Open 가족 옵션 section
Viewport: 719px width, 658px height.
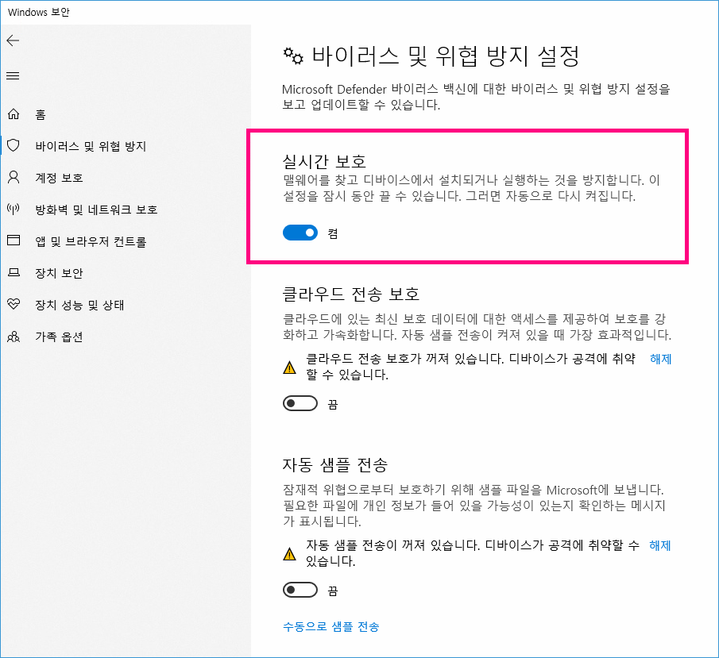coord(59,337)
